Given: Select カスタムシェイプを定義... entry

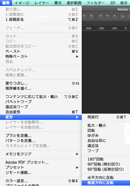Looking at the screenshot, I should tap(41, 146).
